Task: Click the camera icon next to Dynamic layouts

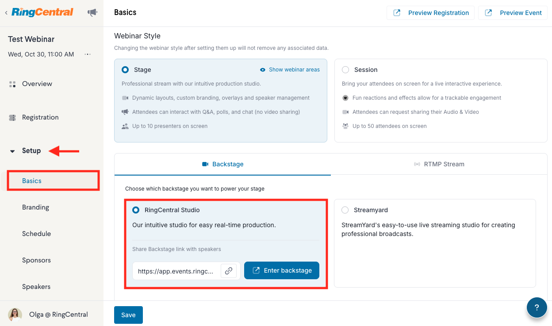Action: click(x=125, y=98)
